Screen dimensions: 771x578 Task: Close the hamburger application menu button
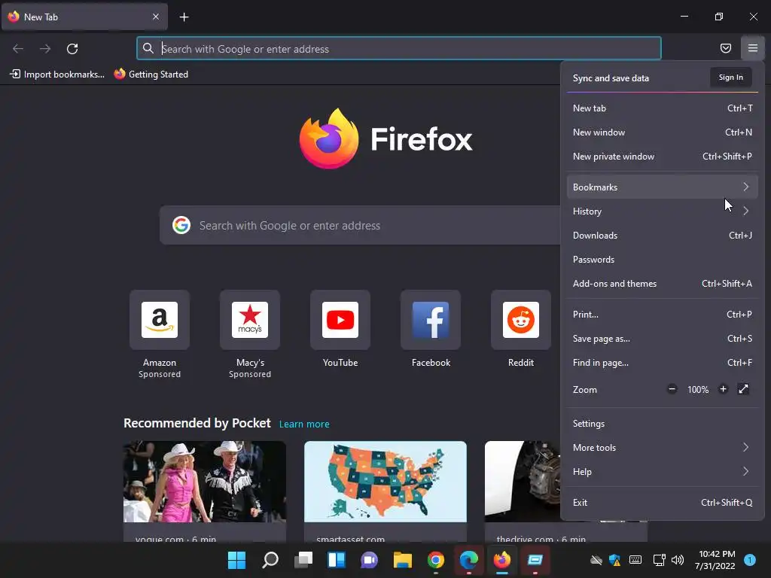click(752, 48)
